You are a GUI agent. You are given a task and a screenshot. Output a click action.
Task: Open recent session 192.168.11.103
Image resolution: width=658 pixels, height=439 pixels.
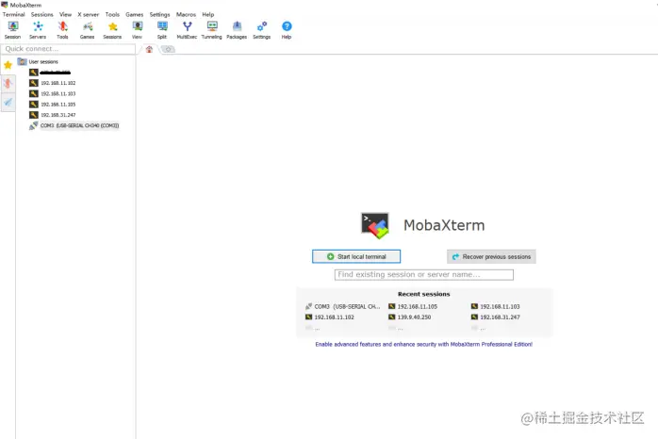[496, 306]
